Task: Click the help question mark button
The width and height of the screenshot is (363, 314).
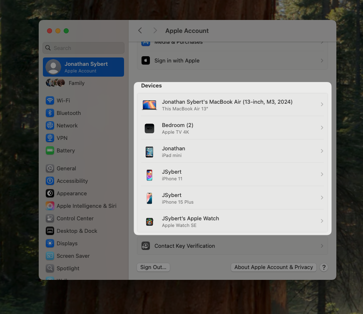Action: point(324,267)
